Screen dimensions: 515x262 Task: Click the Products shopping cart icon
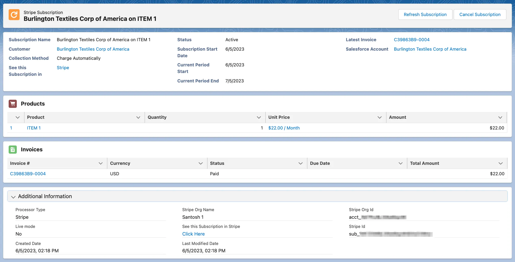point(13,104)
